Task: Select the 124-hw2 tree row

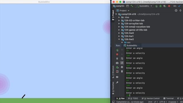Action: (149, 39)
